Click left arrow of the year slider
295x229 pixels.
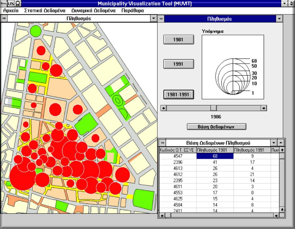[164, 108]
